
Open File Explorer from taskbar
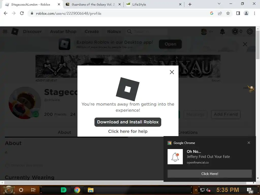(x=91, y=190)
